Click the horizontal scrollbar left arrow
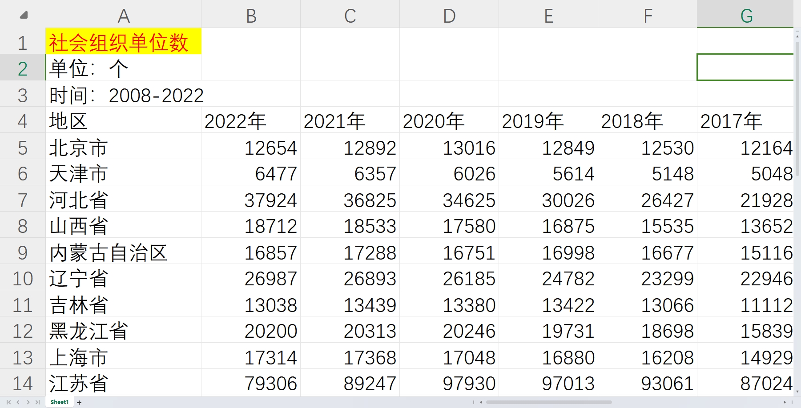Image resolution: width=801 pixels, height=408 pixels. point(481,402)
